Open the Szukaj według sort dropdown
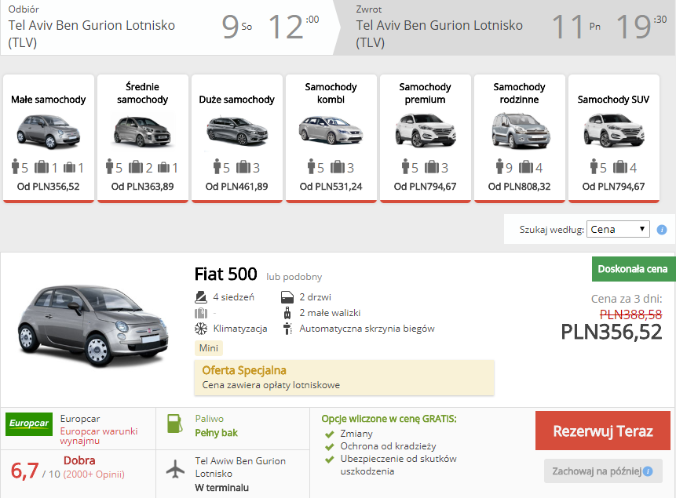 pyautogui.click(x=619, y=229)
